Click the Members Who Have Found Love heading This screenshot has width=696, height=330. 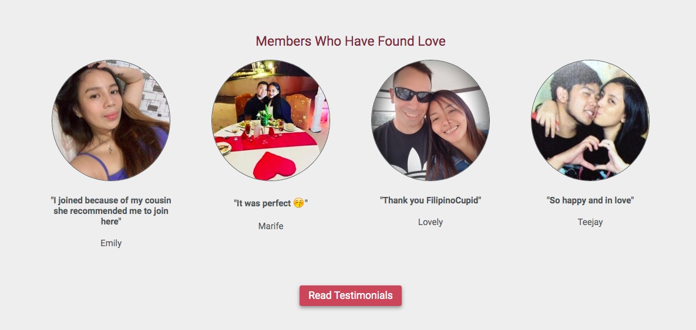coord(350,41)
